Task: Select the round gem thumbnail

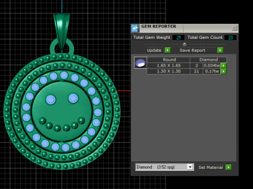Action: 140,63
